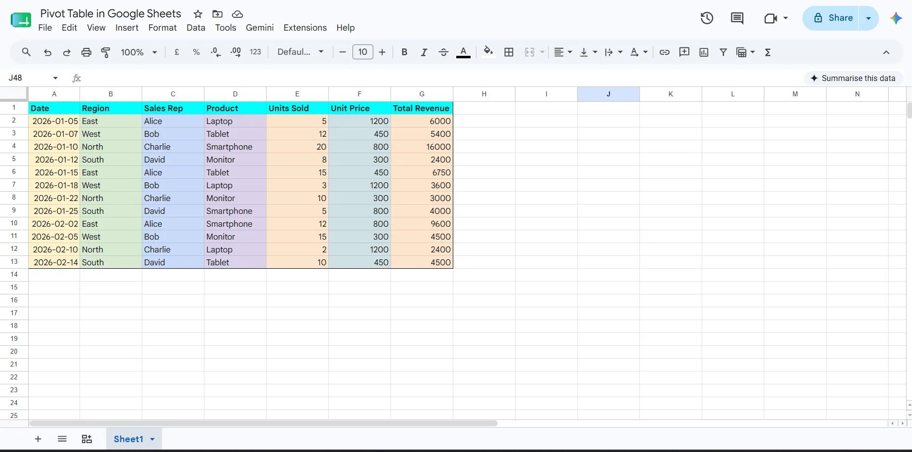
Task: Expand merge cells options arrow
Action: pyautogui.click(x=542, y=52)
